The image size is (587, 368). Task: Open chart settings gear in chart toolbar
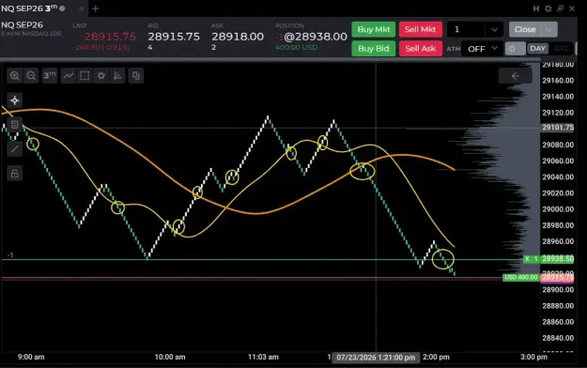[101, 76]
